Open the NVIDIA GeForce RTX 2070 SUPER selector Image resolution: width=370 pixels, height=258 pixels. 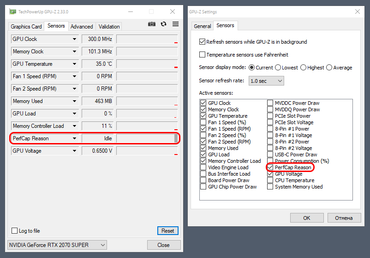(57, 245)
